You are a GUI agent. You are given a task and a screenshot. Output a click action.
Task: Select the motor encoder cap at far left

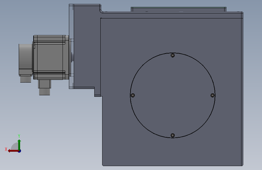tap(26, 59)
